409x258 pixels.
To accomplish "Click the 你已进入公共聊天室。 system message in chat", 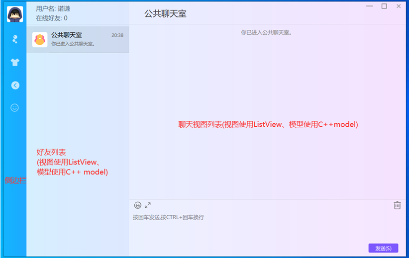I will point(266,33).
